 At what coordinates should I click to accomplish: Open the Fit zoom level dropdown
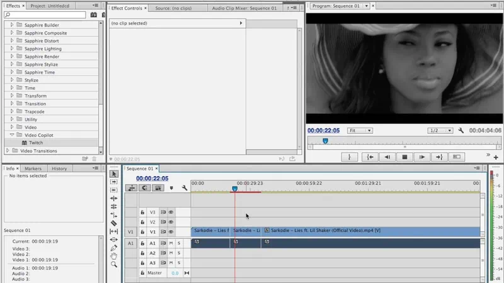point(360,131)
